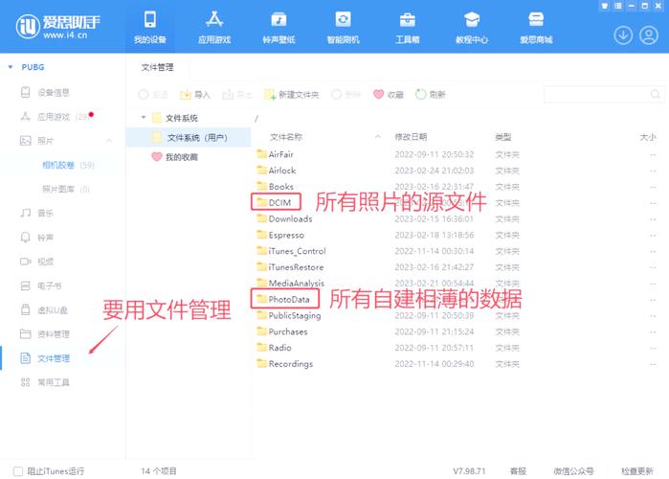
Task: Open 教程中心 tutorial center icon
Action: tap(472, 19)
